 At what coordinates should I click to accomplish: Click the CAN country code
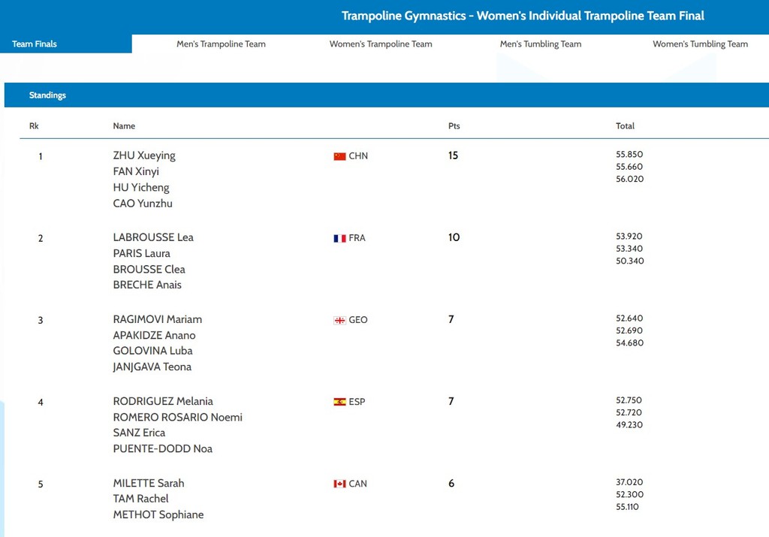click(357, 484)
